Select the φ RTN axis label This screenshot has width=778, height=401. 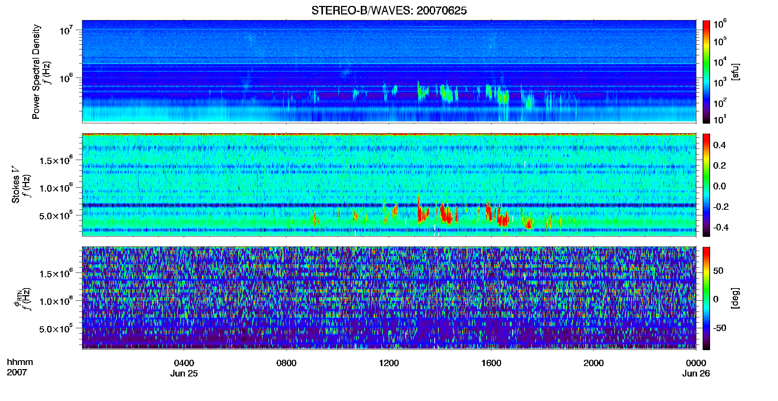pyautogui.click(x=18, y=298)
